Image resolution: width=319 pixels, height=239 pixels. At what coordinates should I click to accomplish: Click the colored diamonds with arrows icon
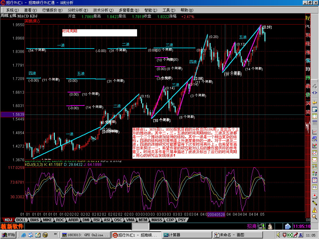315,173
